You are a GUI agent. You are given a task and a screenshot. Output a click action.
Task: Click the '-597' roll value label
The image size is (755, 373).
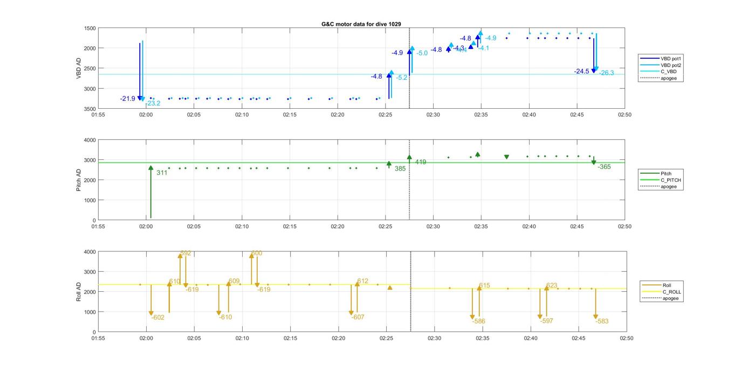click(x=547, y=321)
